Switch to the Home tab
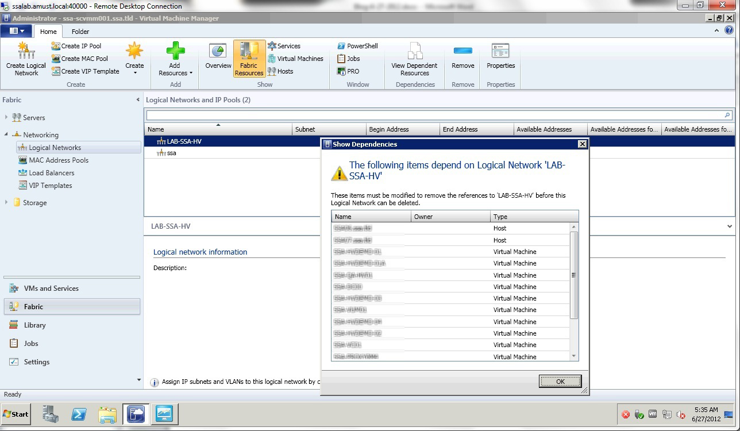Image resolution: width=740 pixels, height=431 pixels. coord(48,32)
